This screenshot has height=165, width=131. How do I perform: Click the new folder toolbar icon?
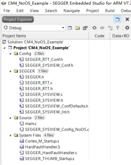[77, 28]
